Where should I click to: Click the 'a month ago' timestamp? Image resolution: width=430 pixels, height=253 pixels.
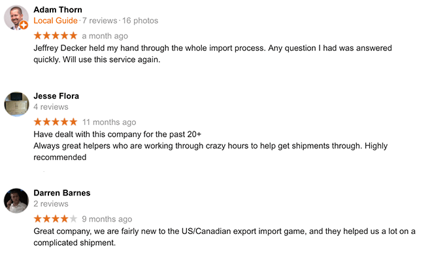pos(105,36)
